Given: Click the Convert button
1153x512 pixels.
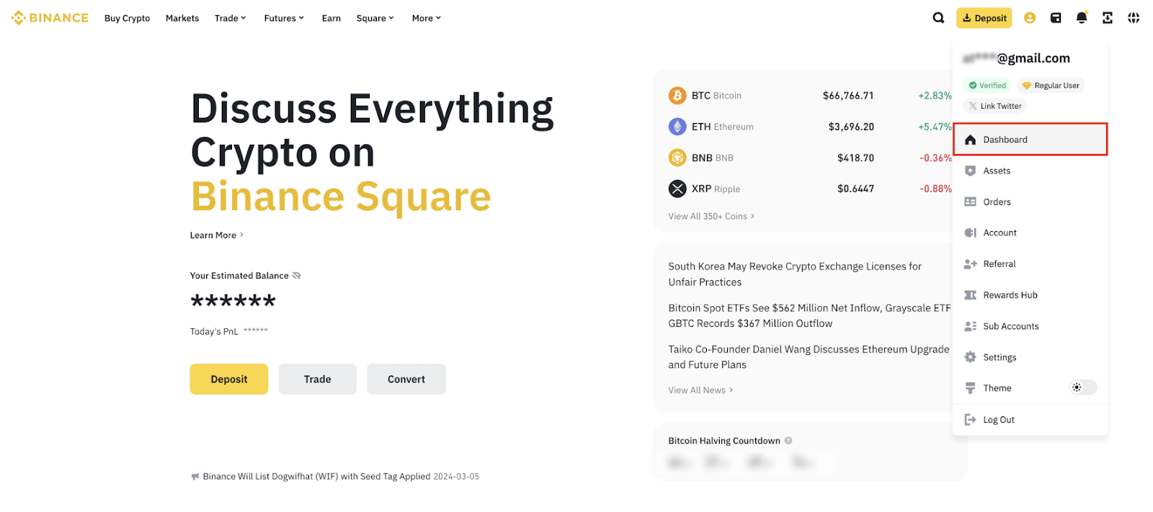Looking at the screenshot, I should tap(406, 379).
